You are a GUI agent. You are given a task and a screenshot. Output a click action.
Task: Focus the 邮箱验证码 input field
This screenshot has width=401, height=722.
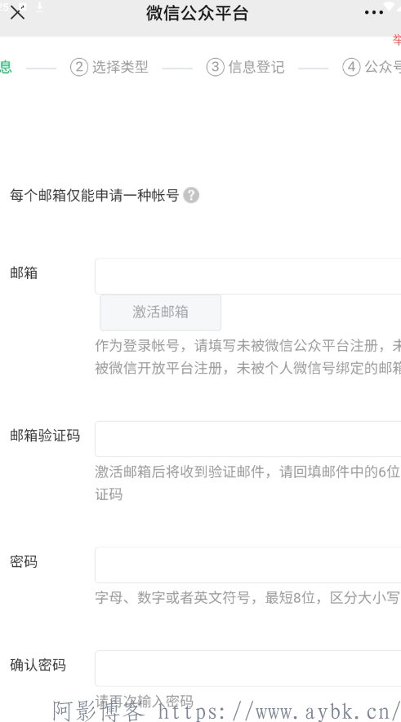pos(248,439)
